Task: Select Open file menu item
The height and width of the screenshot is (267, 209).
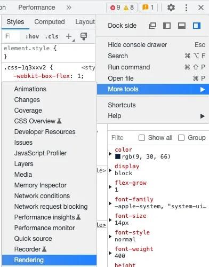Action: [x=153, y=78]
